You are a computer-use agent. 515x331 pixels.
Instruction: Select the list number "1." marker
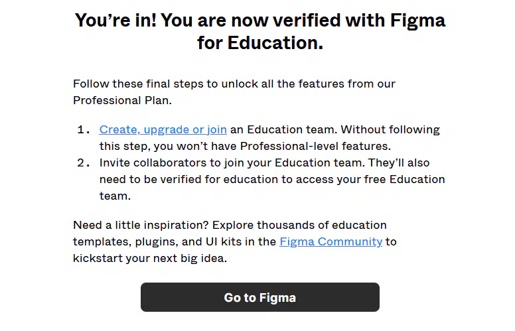(x=84, y=130)
